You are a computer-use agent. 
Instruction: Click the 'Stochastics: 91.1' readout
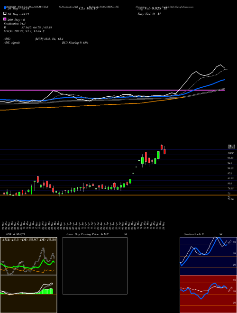click(x=15, y=24)
